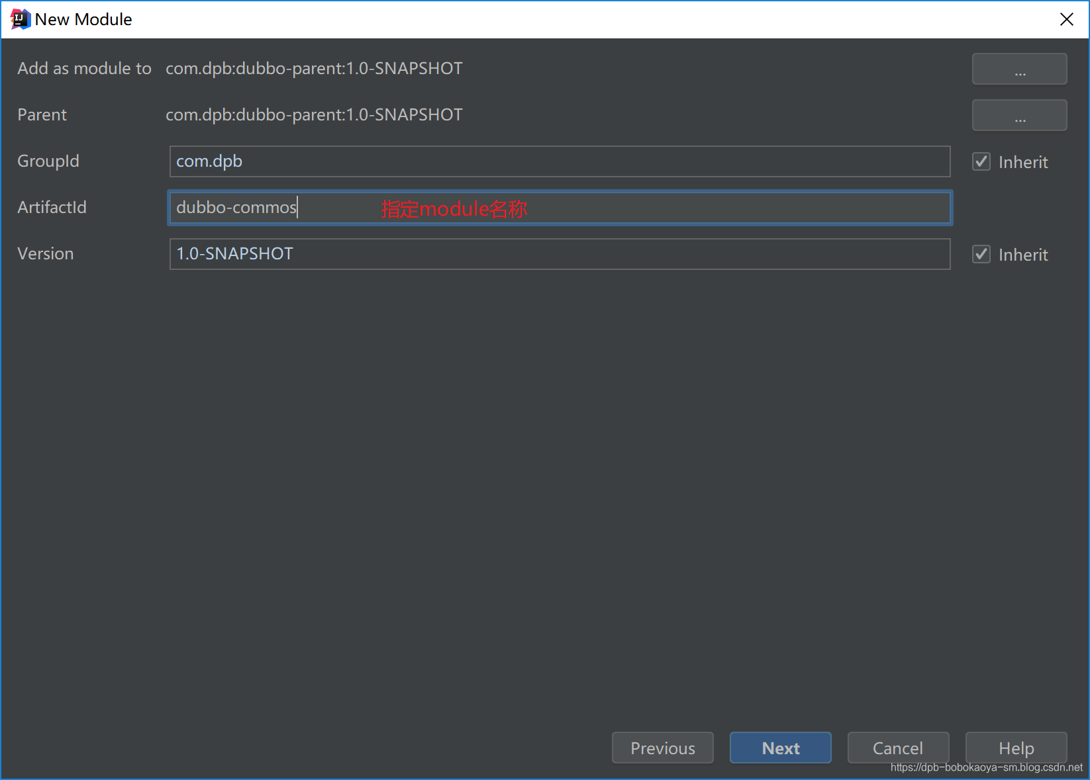Go back with the Previous button
The height and width of the screenshot is (780, 1090).
click(x=662, y=748)
